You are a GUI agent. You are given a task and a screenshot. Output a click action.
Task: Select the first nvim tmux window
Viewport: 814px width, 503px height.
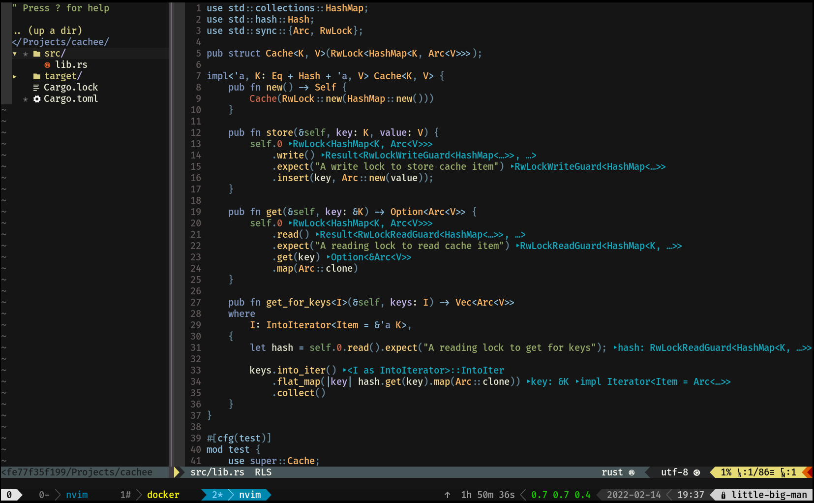pos(77,495)
